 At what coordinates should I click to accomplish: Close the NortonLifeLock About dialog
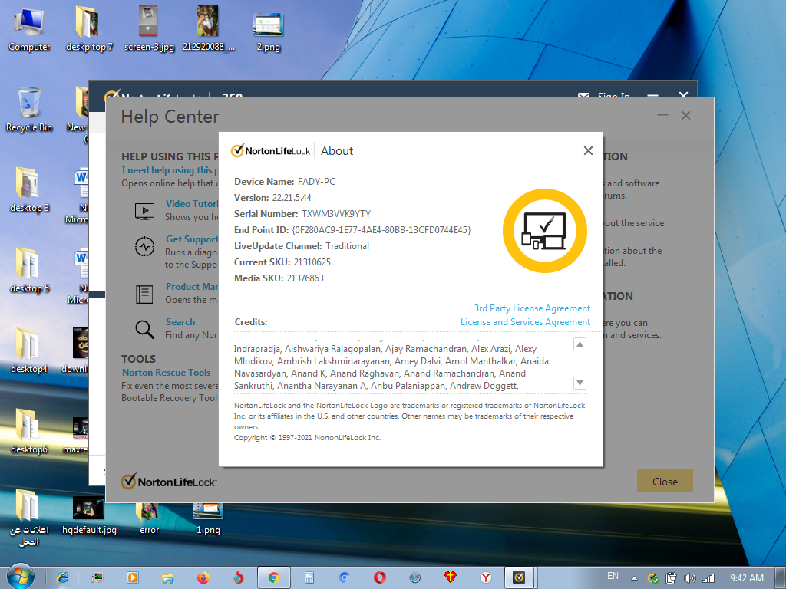tap(588, 151)
